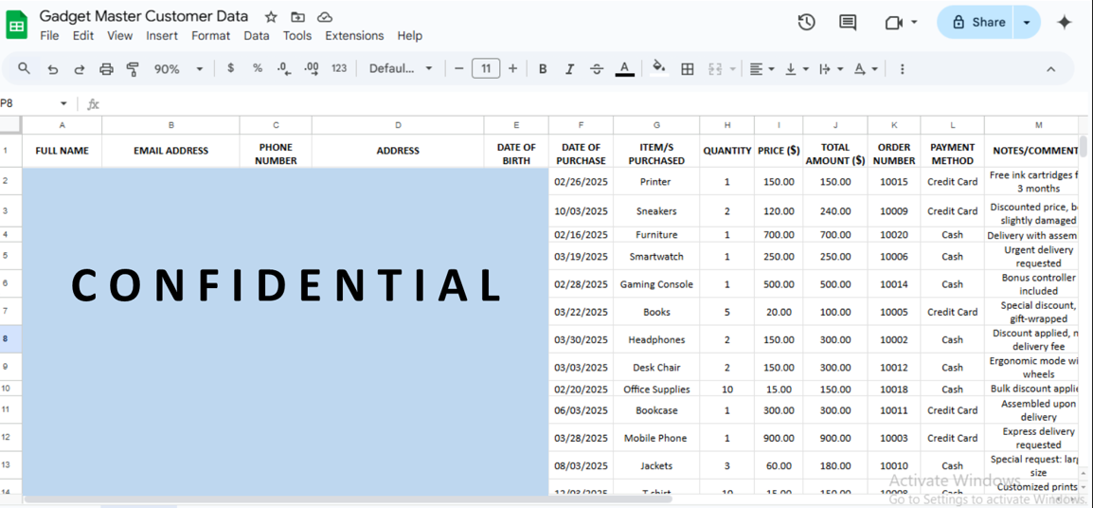
Task: Open more toolbar options three dots
Action: (x=902, y=68)
